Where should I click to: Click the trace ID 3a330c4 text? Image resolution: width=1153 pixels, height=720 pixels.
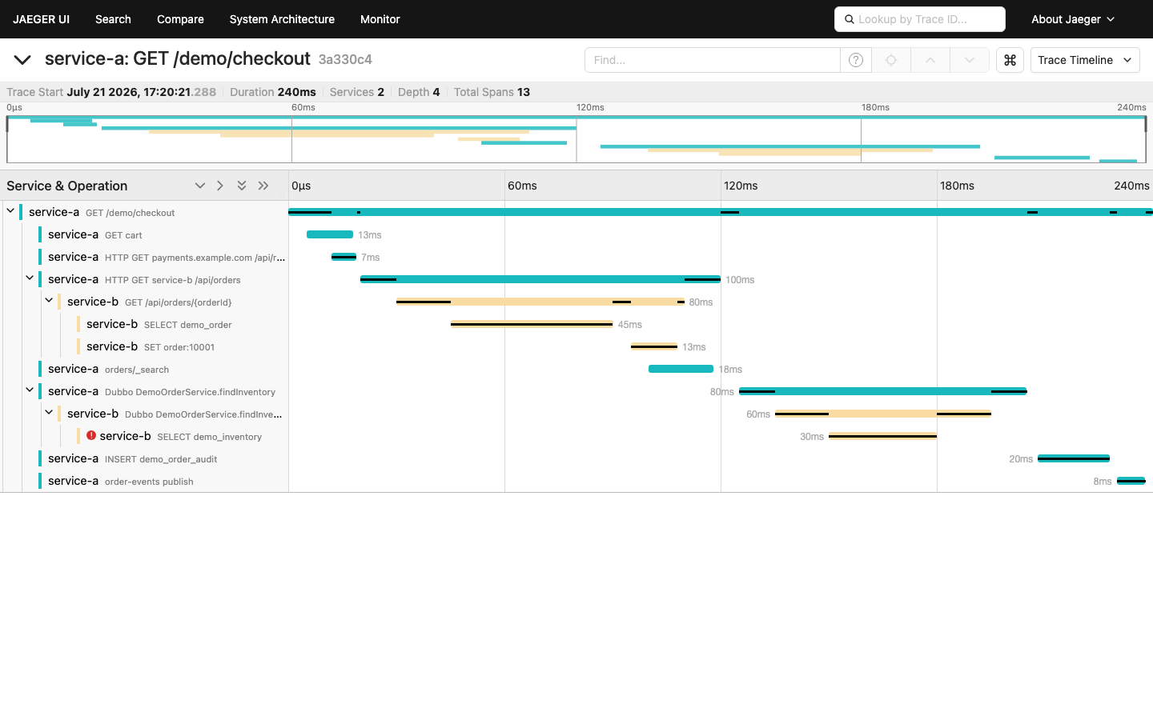pos(345,59)
